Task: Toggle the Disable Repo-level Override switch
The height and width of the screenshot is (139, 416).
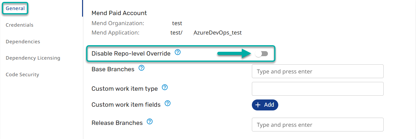Action: (x=261, y=54)
